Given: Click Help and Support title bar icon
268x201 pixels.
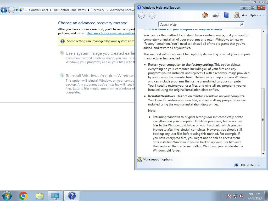Looking at the screenshot, I should [139, 7].
